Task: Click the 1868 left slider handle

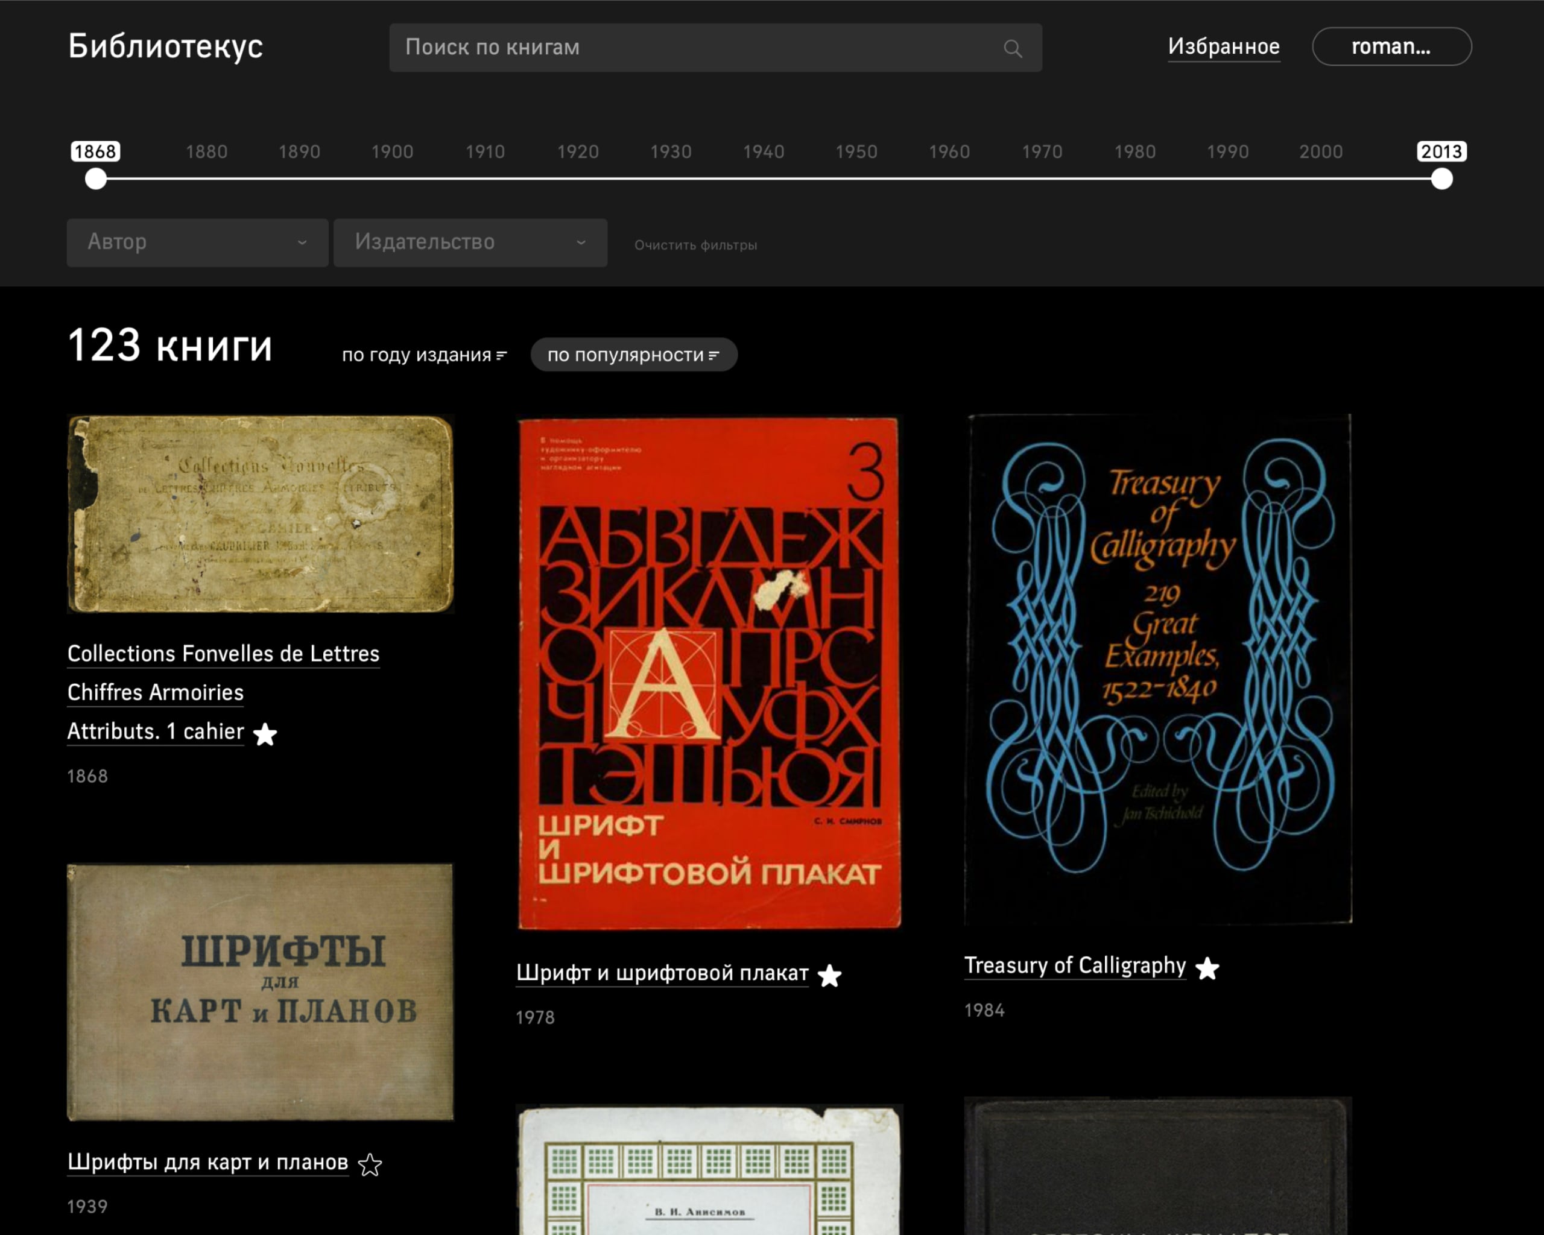Action: 96,178
